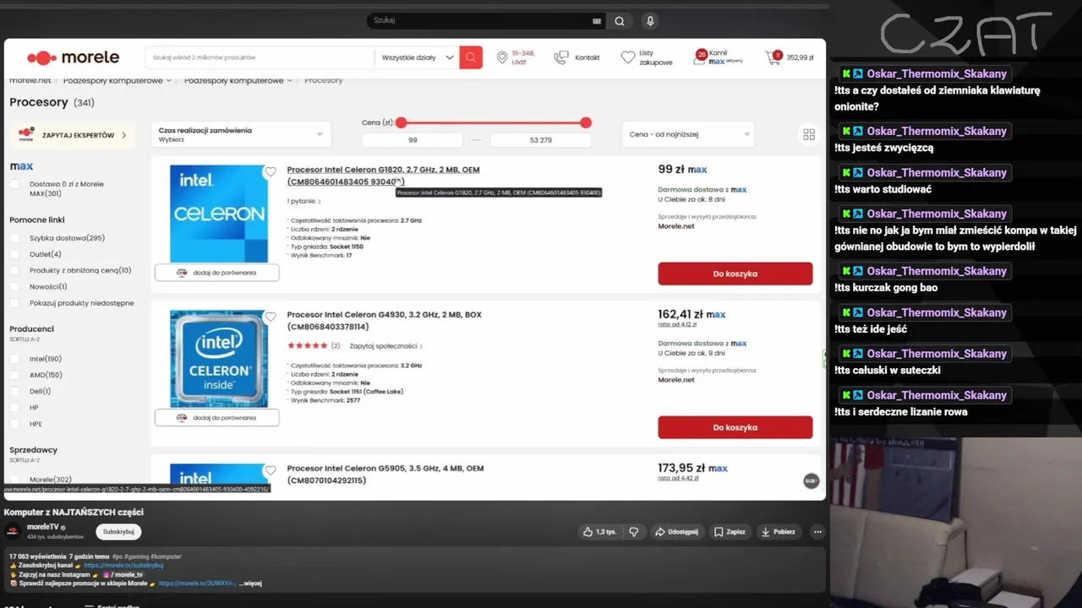This screenshot has height=608, width=1082.
Task: Dislike the video
Action: tap(633, 532)
